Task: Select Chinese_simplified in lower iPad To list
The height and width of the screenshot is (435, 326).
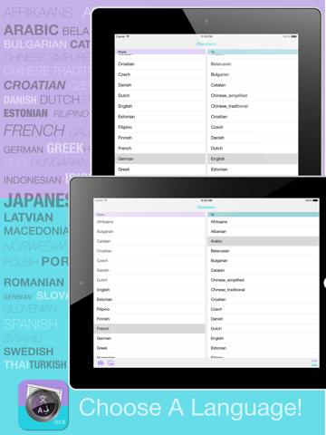Action: point(264,280)
